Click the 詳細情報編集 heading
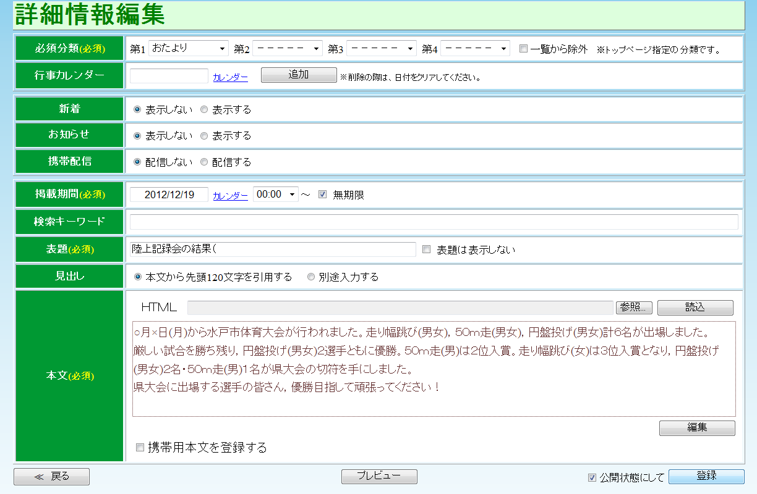The image size is (757, 494). click(90, 15)
